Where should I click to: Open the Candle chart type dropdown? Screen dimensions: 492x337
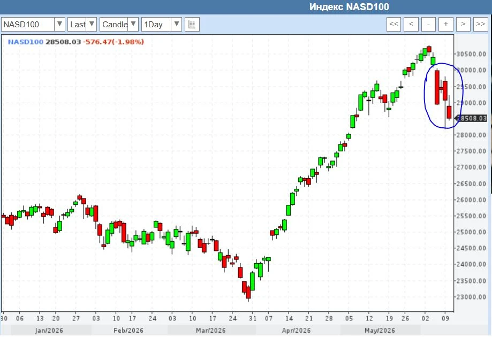pos(119,24)
